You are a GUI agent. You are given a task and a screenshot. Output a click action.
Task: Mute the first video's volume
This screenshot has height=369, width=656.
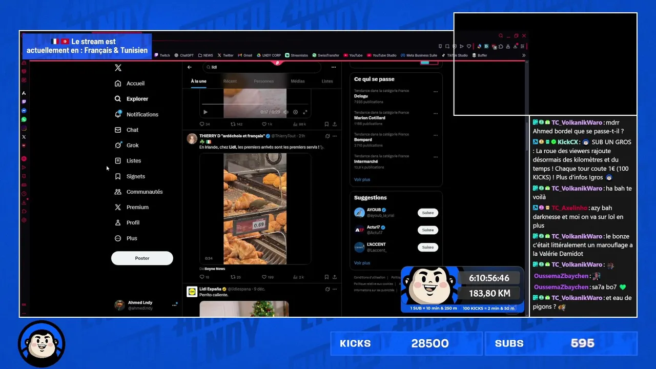286,112
